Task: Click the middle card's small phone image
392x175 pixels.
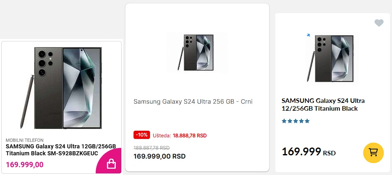Action: coord(197,52)
